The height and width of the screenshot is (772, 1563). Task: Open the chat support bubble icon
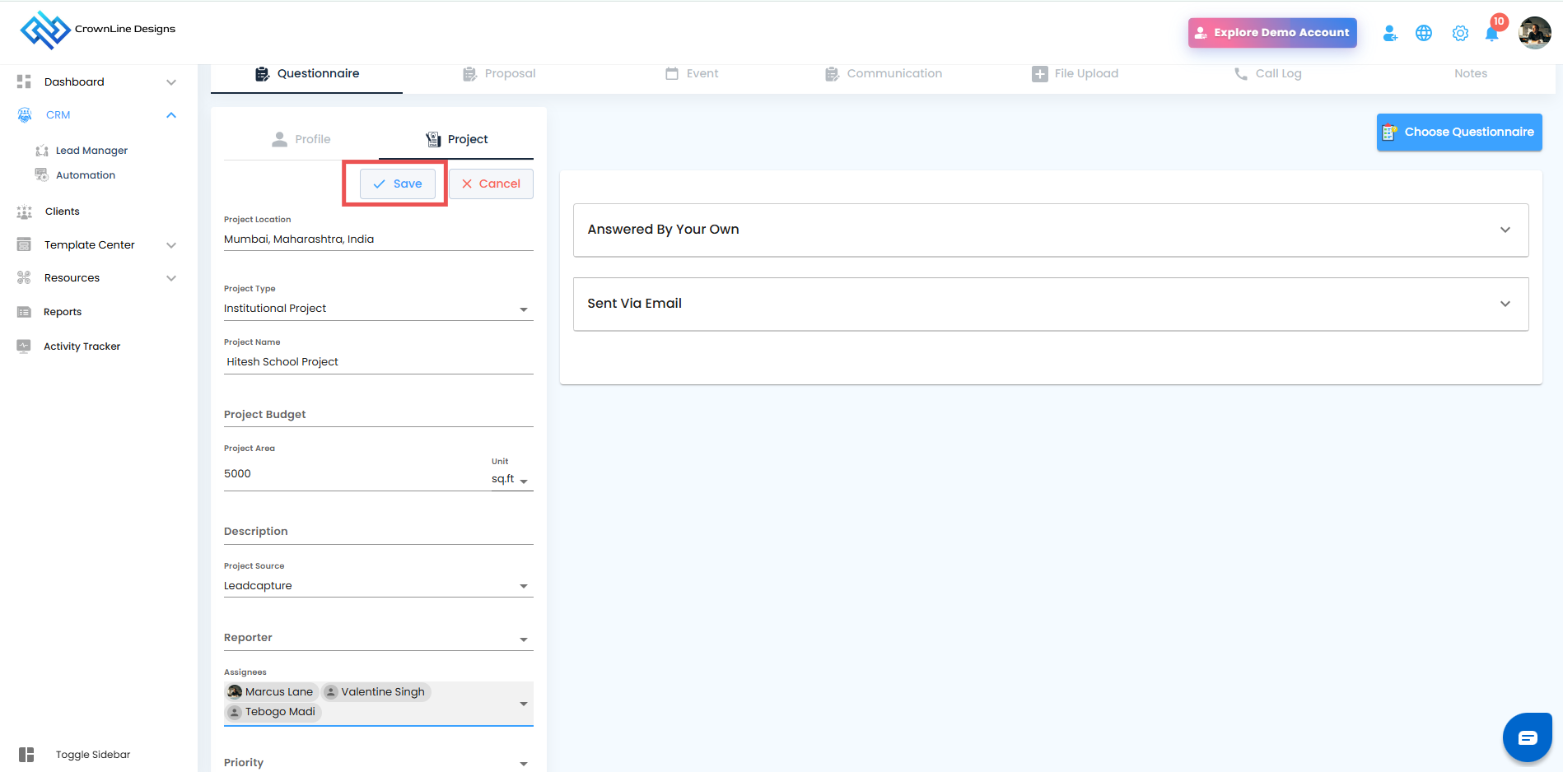pyautogui.click(x=1528, y=737)
